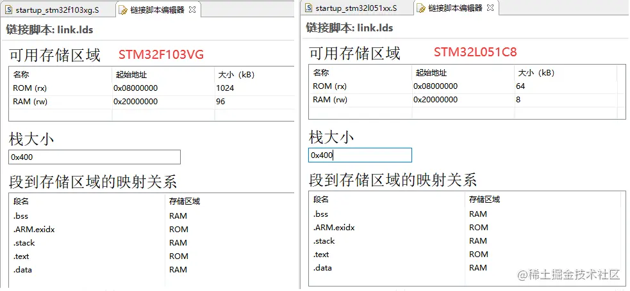The width and height of the screenshot is (630, 291).
Task: Click RAM region of .bss in STM32L051C8 window
Action: click(x=478, y=214)
